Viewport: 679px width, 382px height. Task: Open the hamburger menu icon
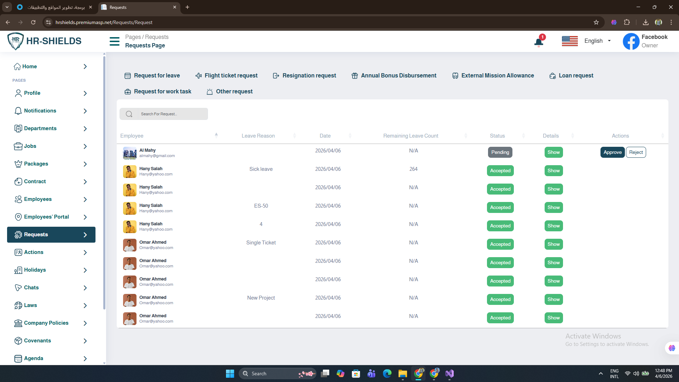114,41
